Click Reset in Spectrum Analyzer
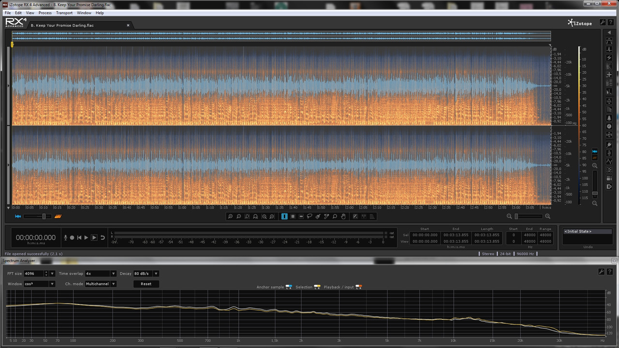 pos(146,284)
